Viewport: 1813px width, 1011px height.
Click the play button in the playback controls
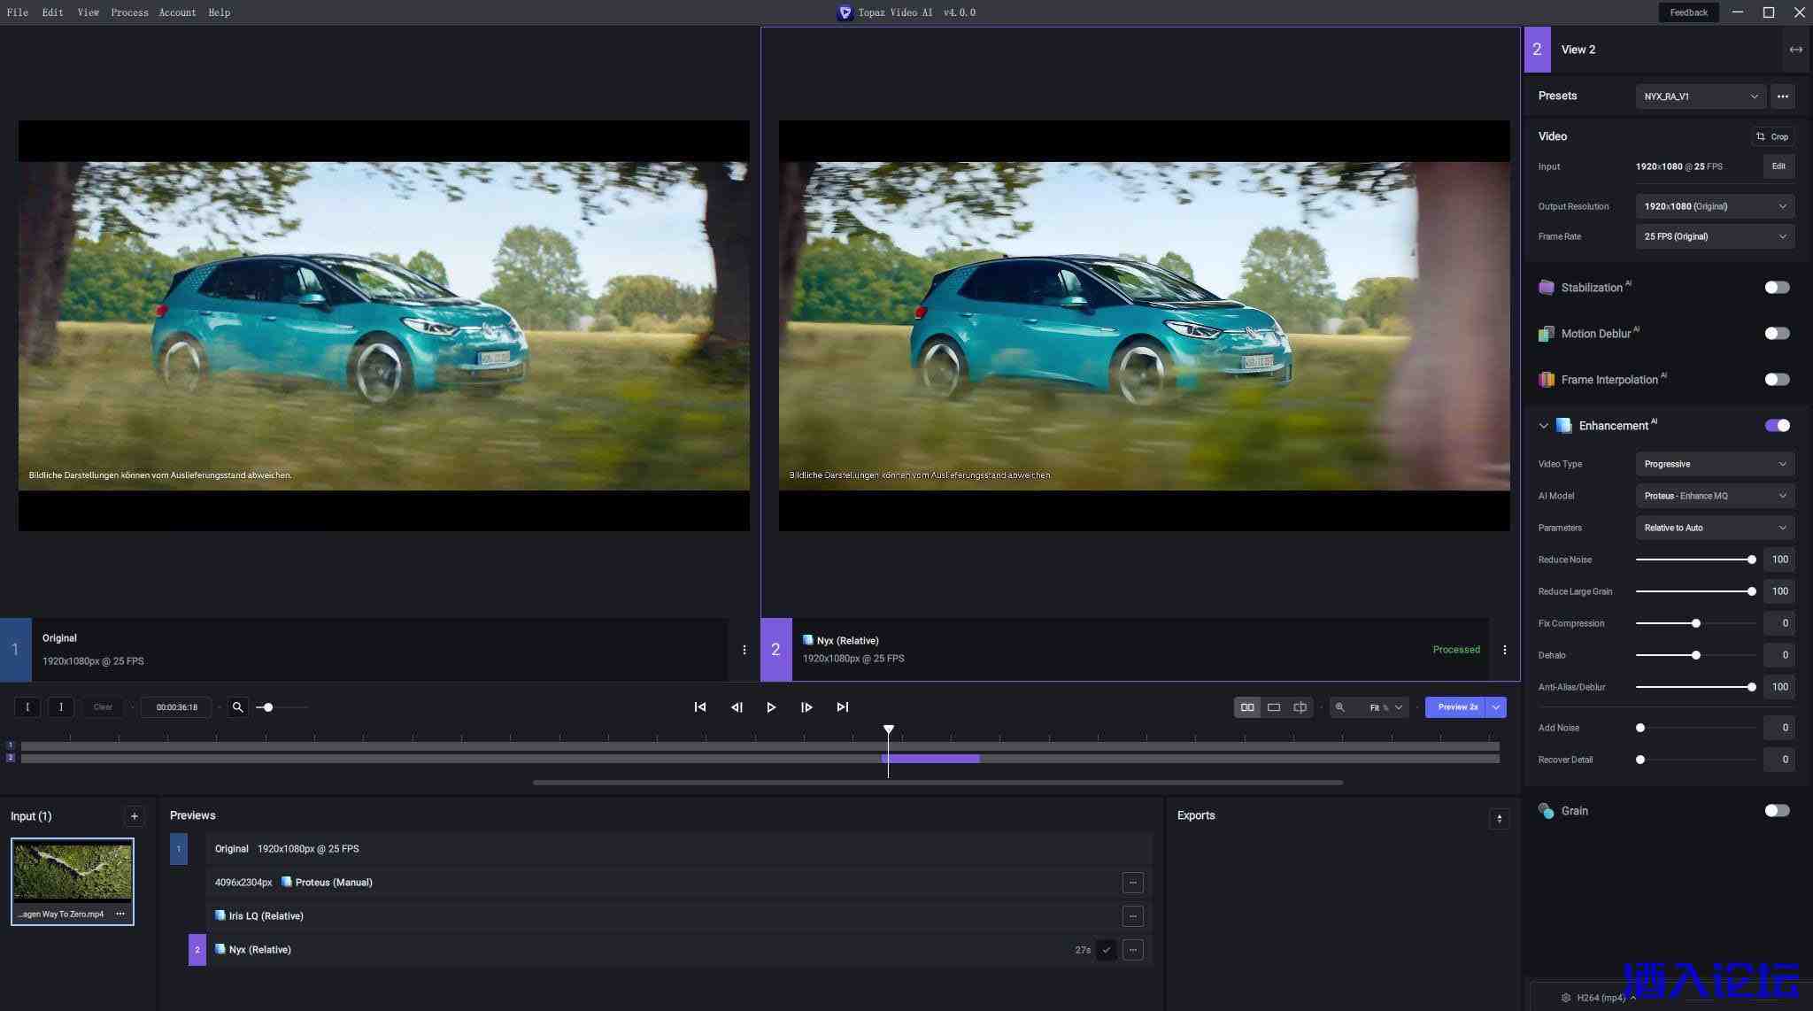[771, 707]
